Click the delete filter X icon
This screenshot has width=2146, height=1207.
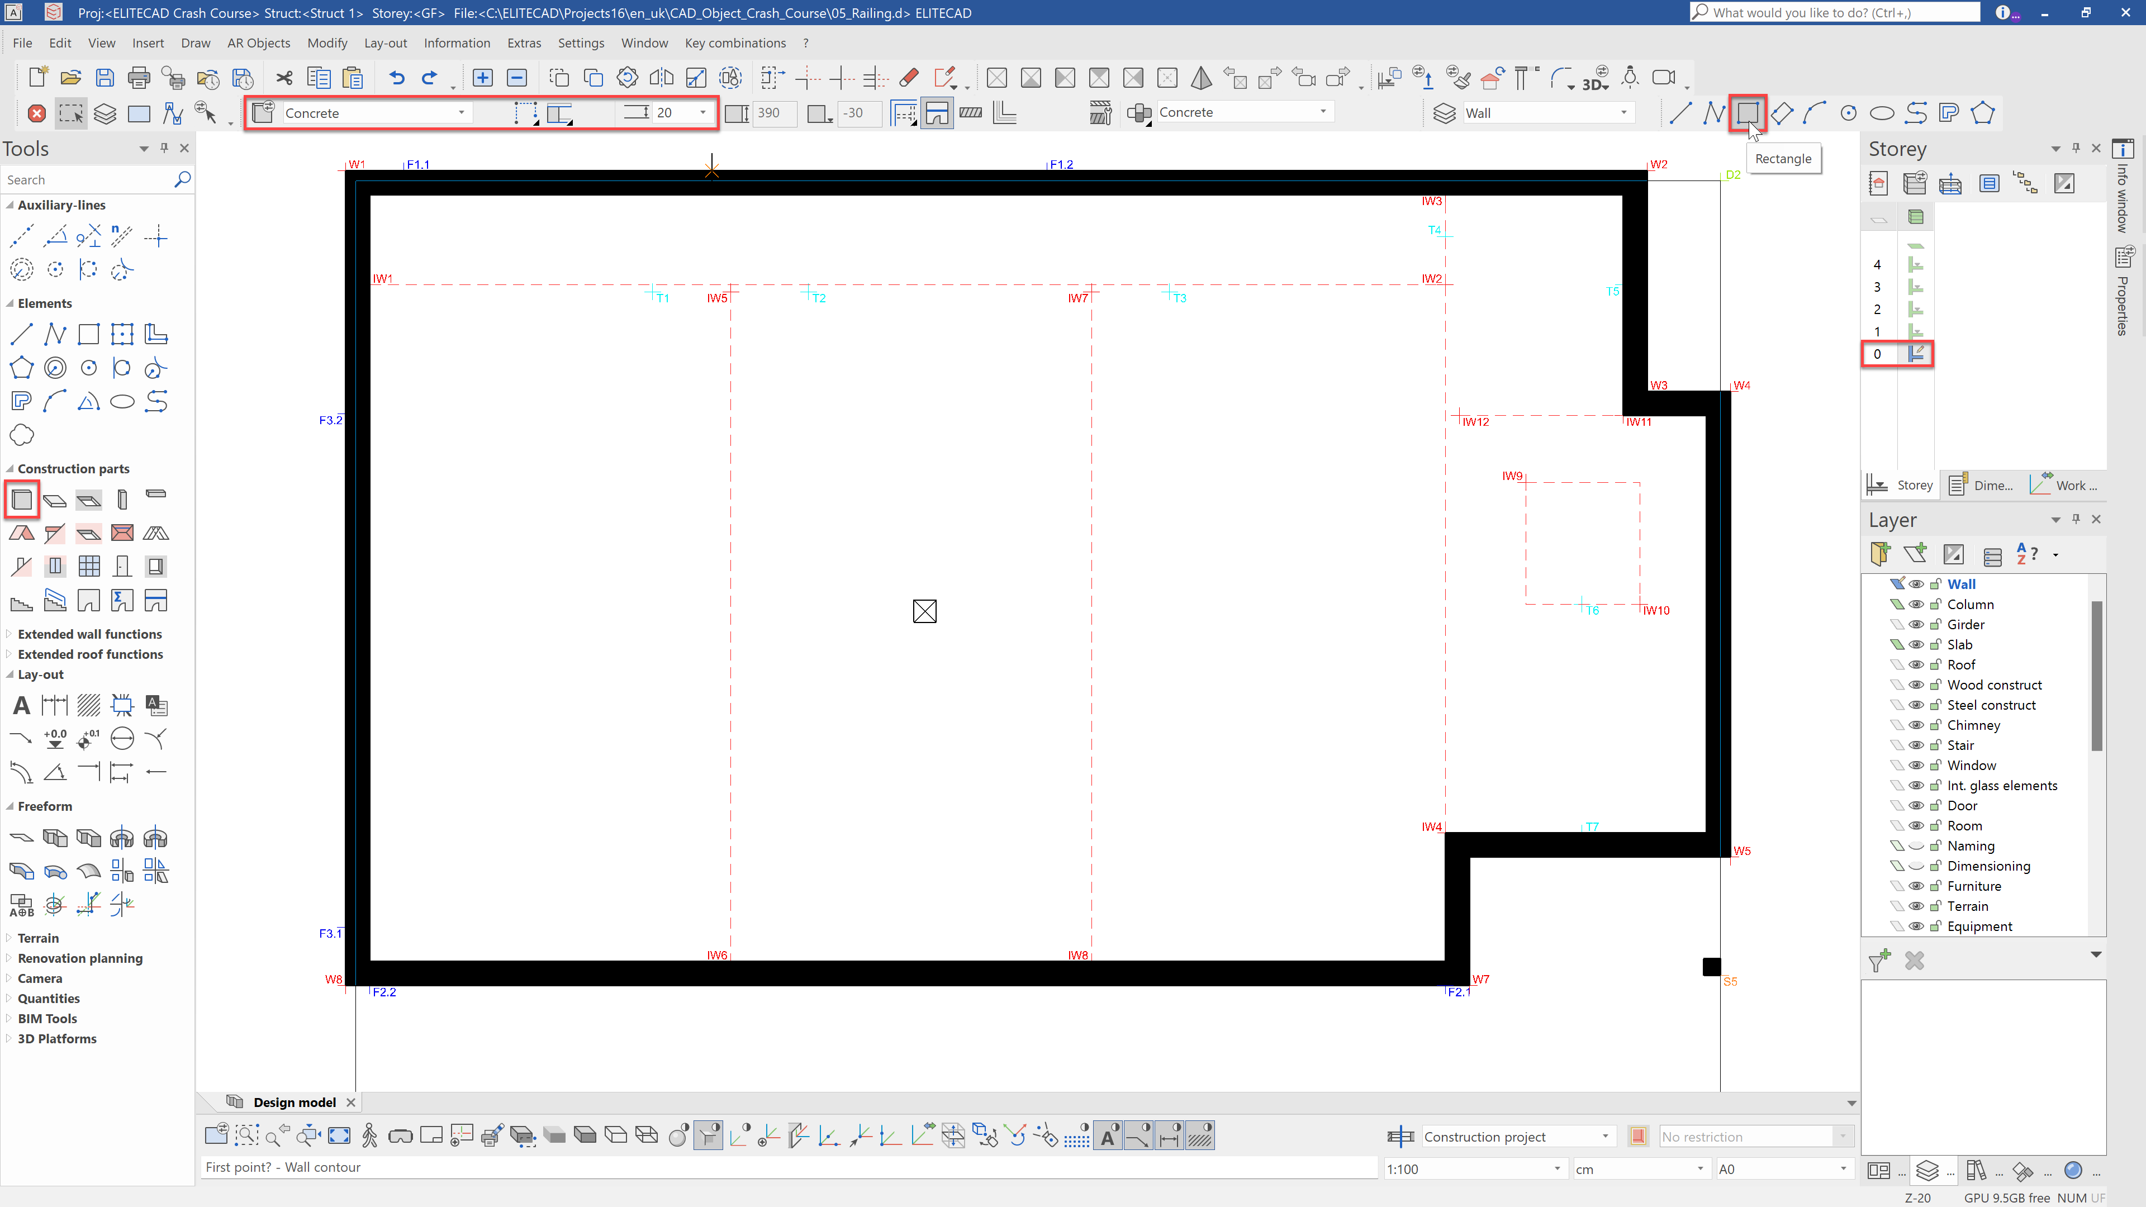(1915, 961)
